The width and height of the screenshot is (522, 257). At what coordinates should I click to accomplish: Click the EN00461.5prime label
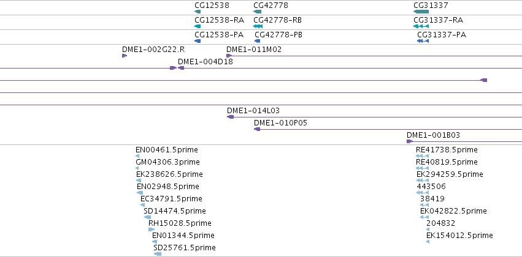point(167,150)
